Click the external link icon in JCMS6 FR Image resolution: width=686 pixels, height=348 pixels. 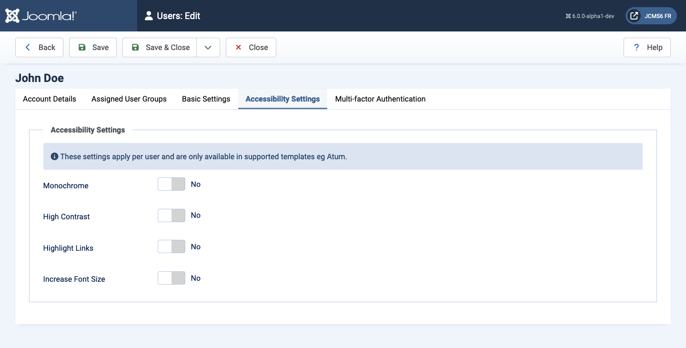pos(634,16)
